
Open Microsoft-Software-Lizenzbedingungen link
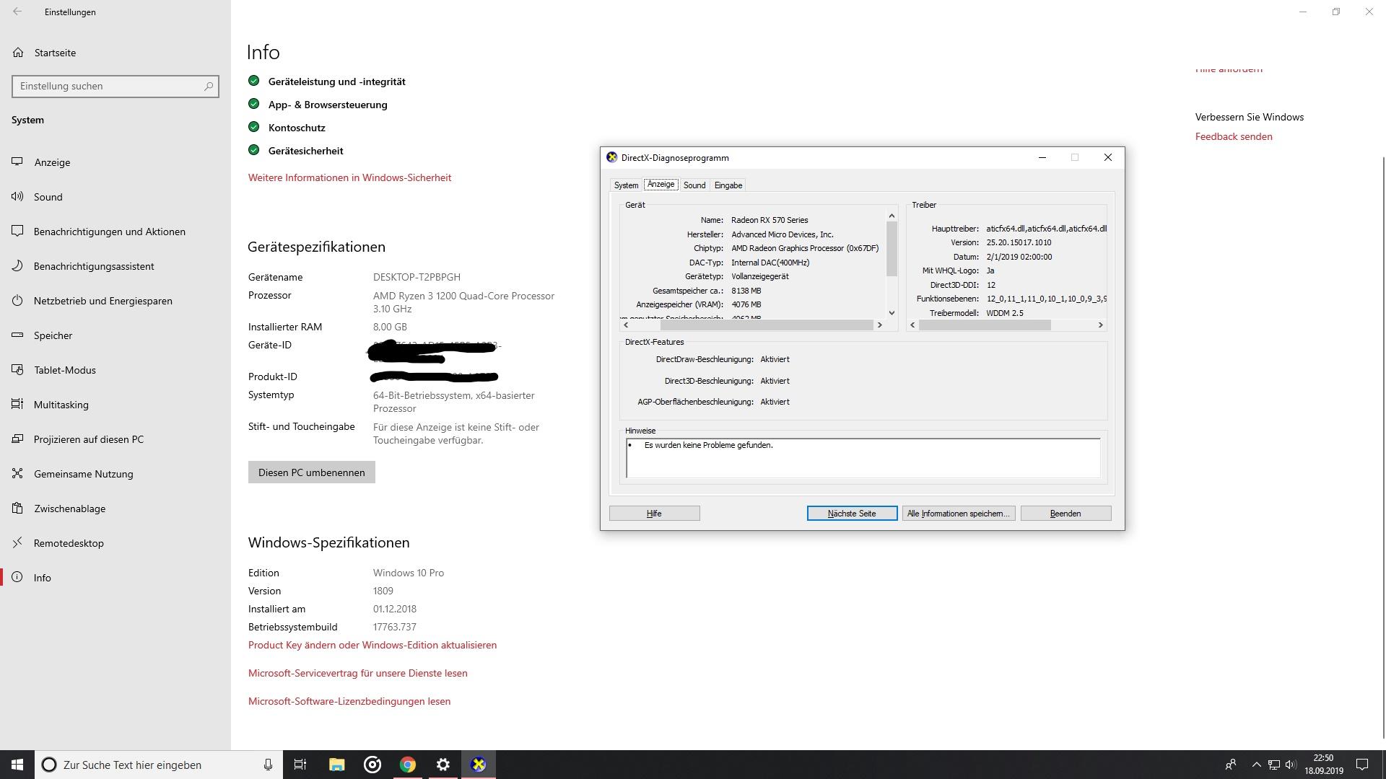click(349, 701)
